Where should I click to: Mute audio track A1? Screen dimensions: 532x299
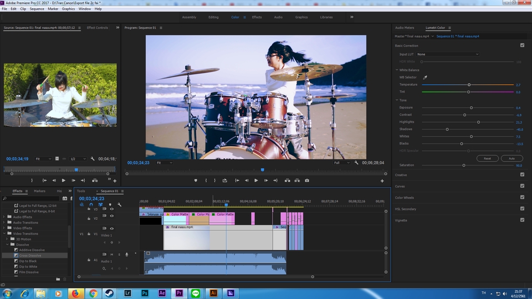(x=111, y=255)
